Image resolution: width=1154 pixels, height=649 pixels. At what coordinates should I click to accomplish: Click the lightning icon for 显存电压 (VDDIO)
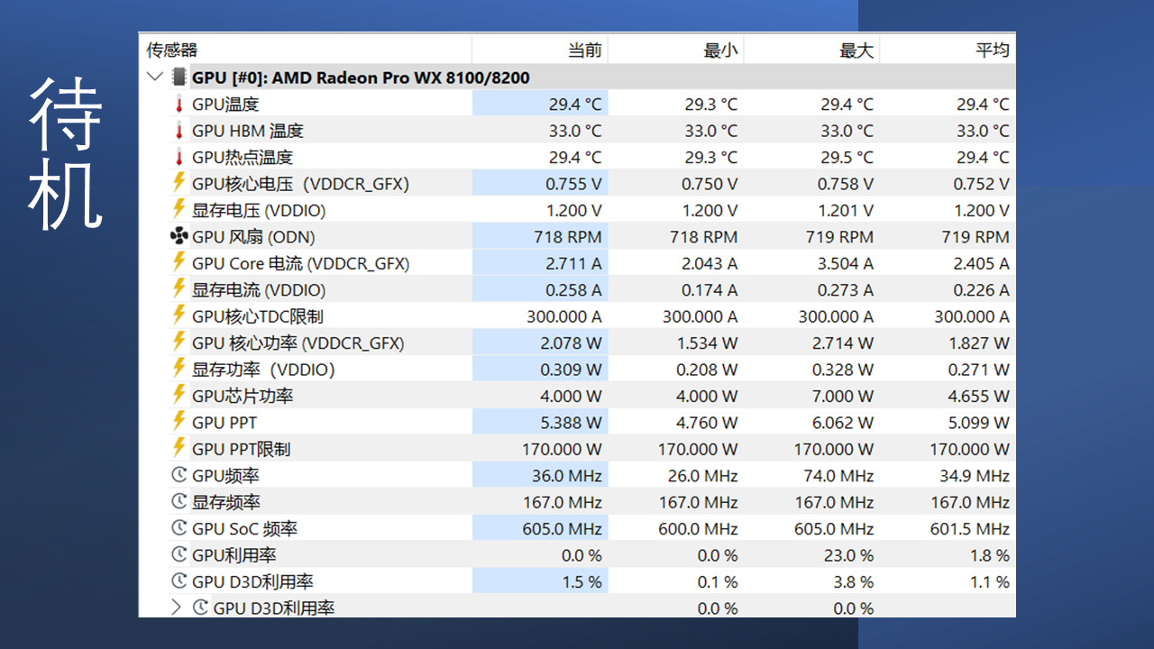179,210
